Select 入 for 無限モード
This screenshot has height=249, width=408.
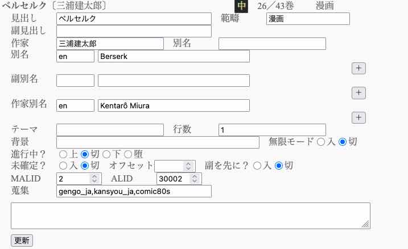pos(321,142)
